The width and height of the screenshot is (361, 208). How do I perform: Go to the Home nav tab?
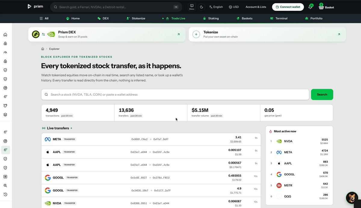pyautogui.click(x=73, y=18)
